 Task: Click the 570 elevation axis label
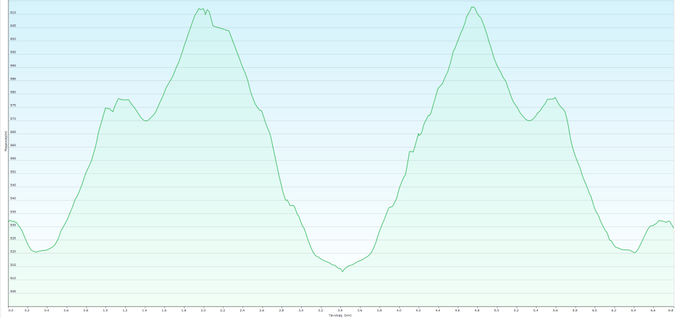click(x=13, y=119)
